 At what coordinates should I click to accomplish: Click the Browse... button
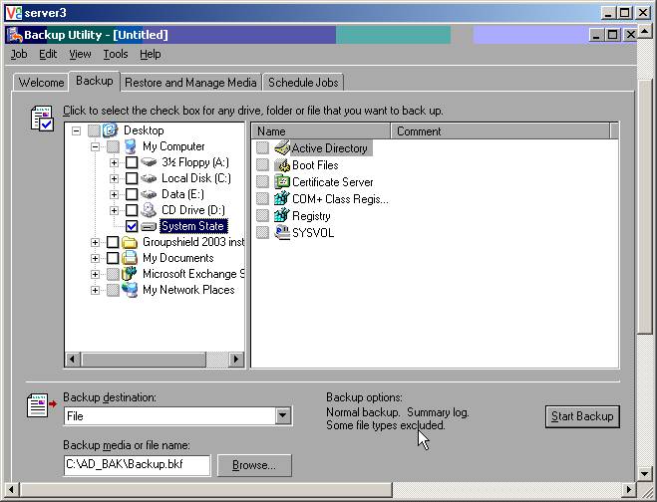(x=253, y=465)
